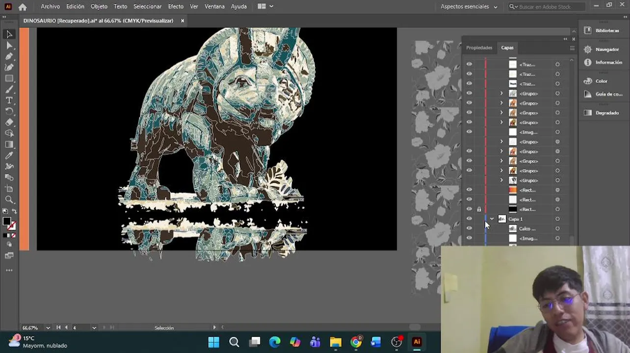Viewport: 630px width, 353px height.
Task: Click the None (red slash) color button
Action: 14,235
